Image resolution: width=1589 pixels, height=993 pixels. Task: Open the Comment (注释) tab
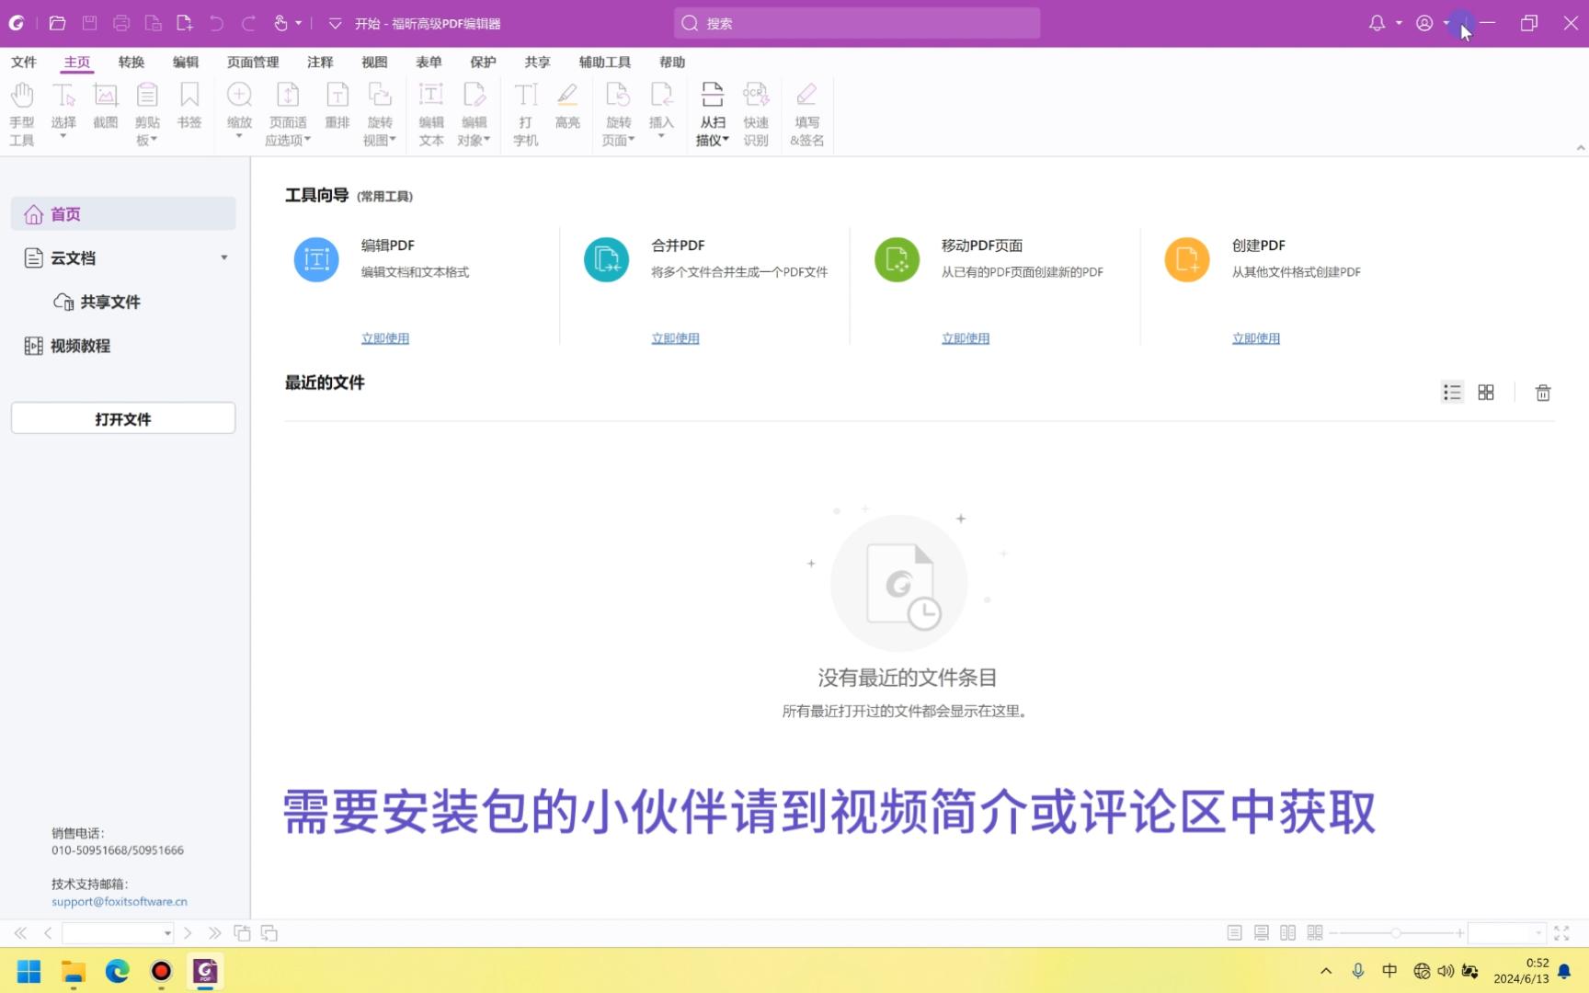coord(320,62)
